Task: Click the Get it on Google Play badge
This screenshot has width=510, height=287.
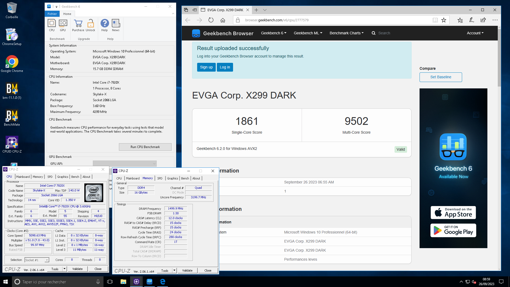Action: [453, 230]
